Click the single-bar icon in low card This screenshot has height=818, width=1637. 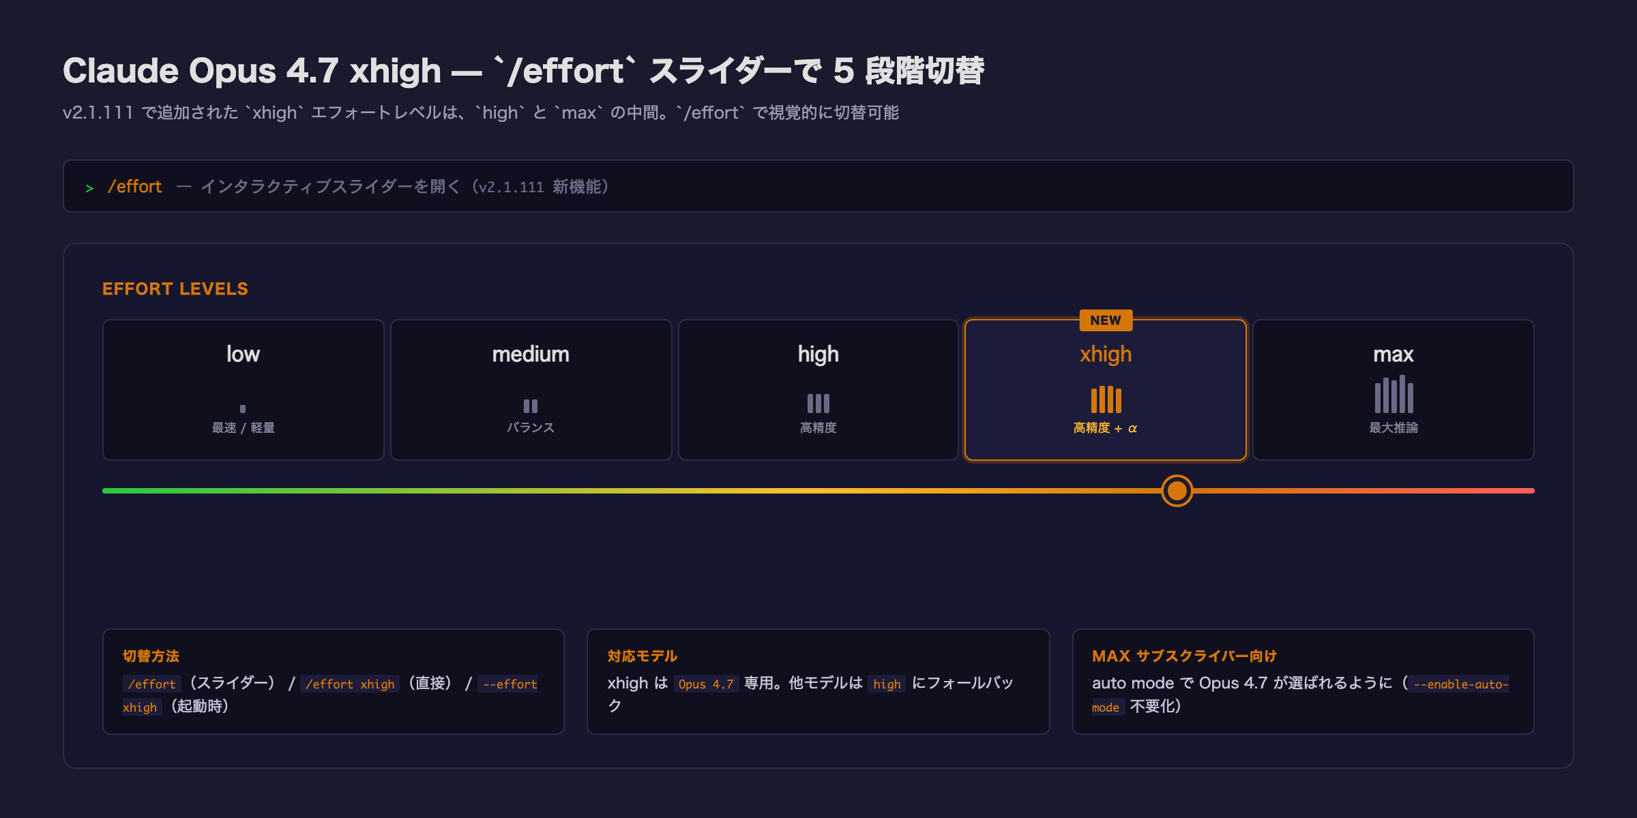tap(243, 409)
